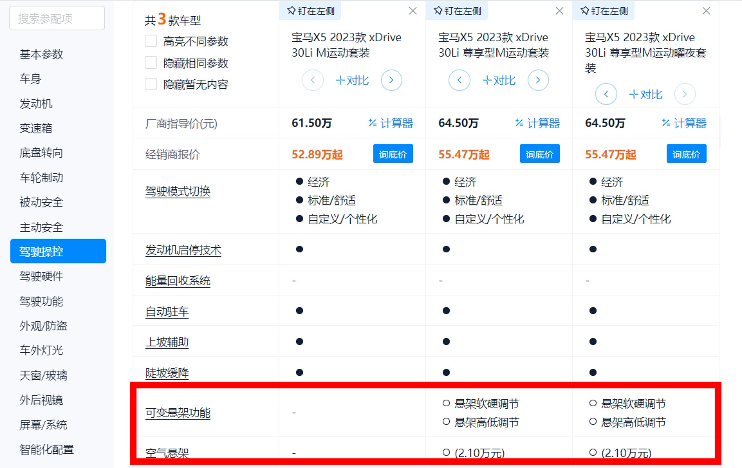Select the highlighted 驾驶操控 section
Image resolution: width=742 pixels, height=468 pixels.
[58, 251]
